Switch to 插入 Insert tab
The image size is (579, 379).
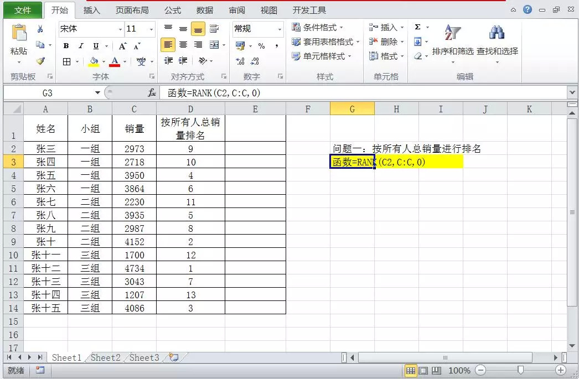pyautogui.click(x=91, y=11)
